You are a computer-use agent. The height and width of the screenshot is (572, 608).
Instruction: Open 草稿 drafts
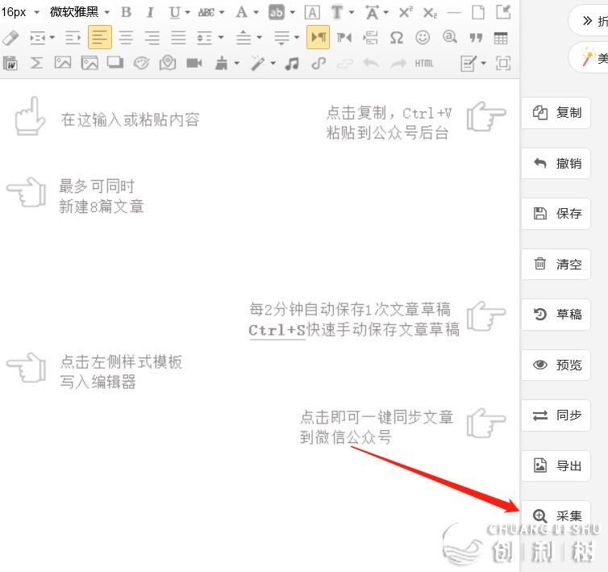tap(556, 315)
